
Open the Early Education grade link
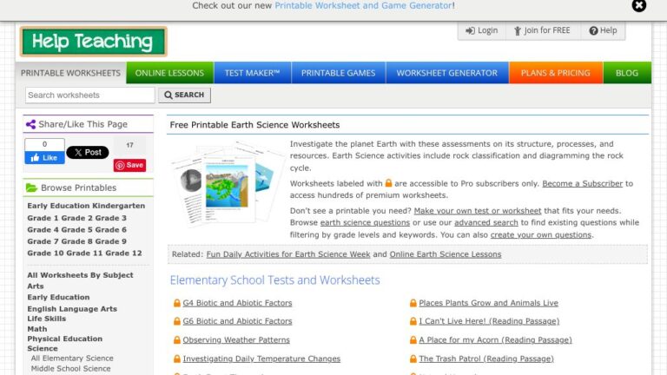coord(59,206)
